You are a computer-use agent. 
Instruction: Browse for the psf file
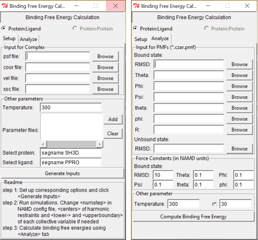click(x=105, y=57)
